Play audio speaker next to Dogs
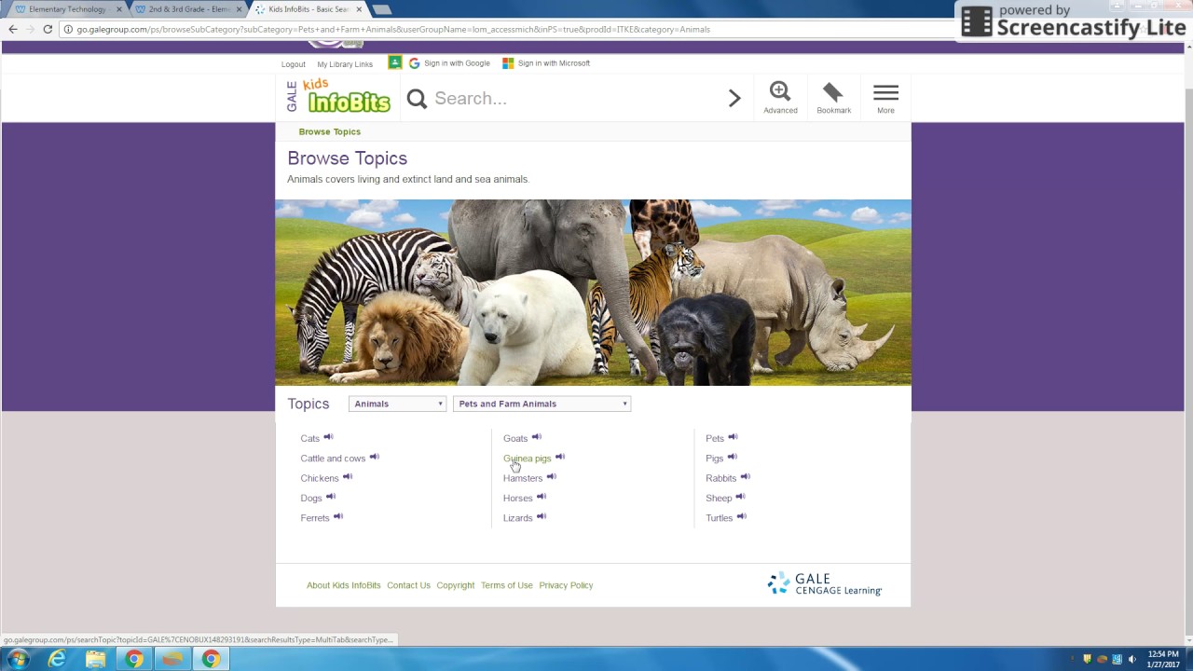The height and width of the screenshot is (671, 1193). pos(331,497)
